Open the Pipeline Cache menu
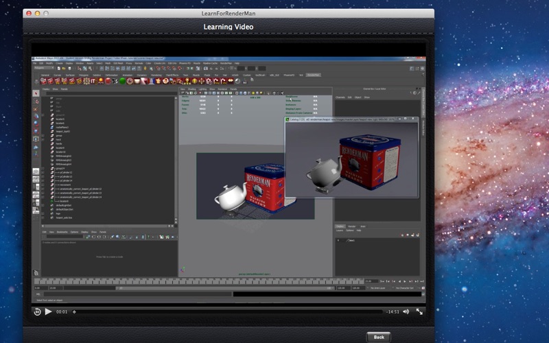 pyautogui.click(x=210, y=63)
